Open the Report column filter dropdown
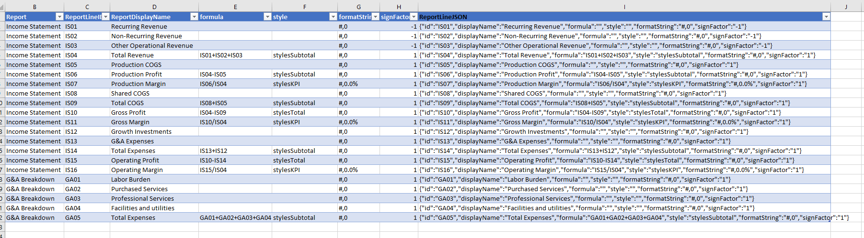Image resolution: width=864 pixels, height=238 pixels. click(59, 17)
